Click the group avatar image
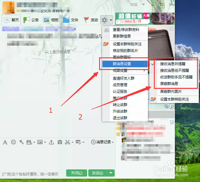The width and height of the screenshot is (200, 182). 9,8
